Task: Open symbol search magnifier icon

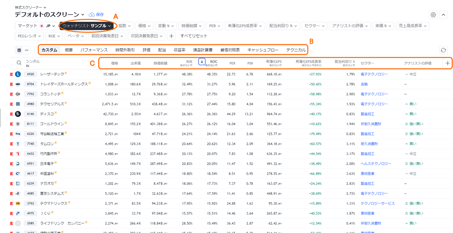Action: [x=19, y=63]
